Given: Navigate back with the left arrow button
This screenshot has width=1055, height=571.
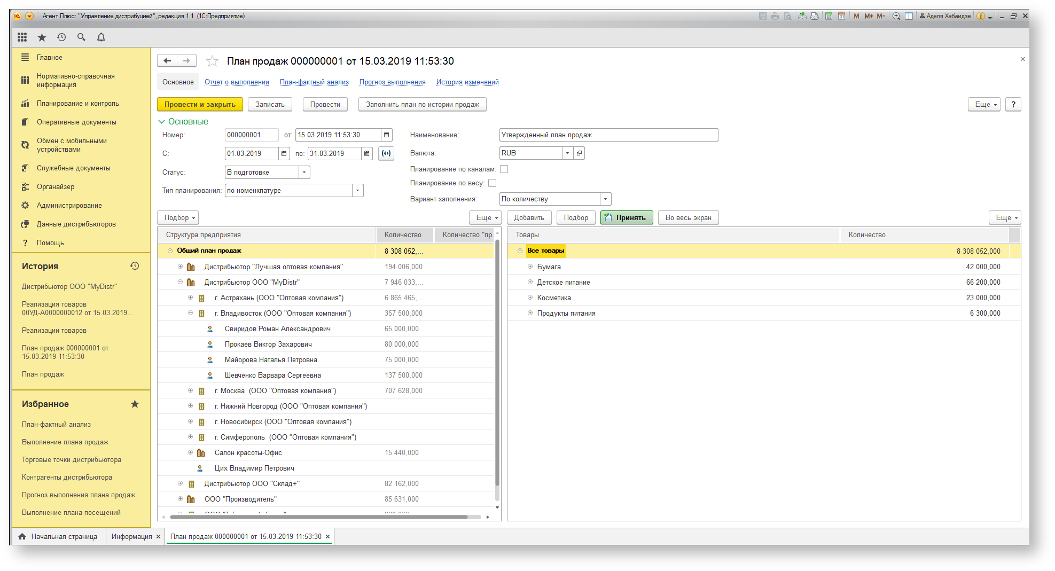Looking at the screenshot, I should 167,60.
